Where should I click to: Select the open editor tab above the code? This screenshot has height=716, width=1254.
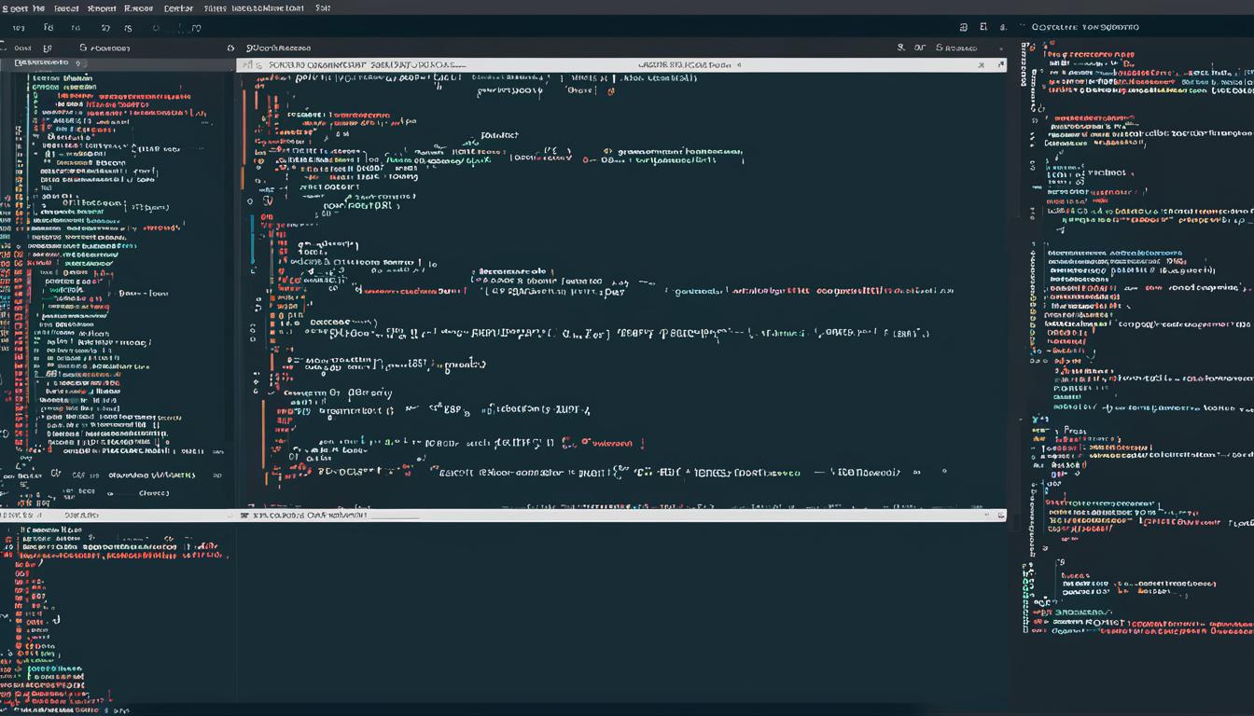coord(327,65)
